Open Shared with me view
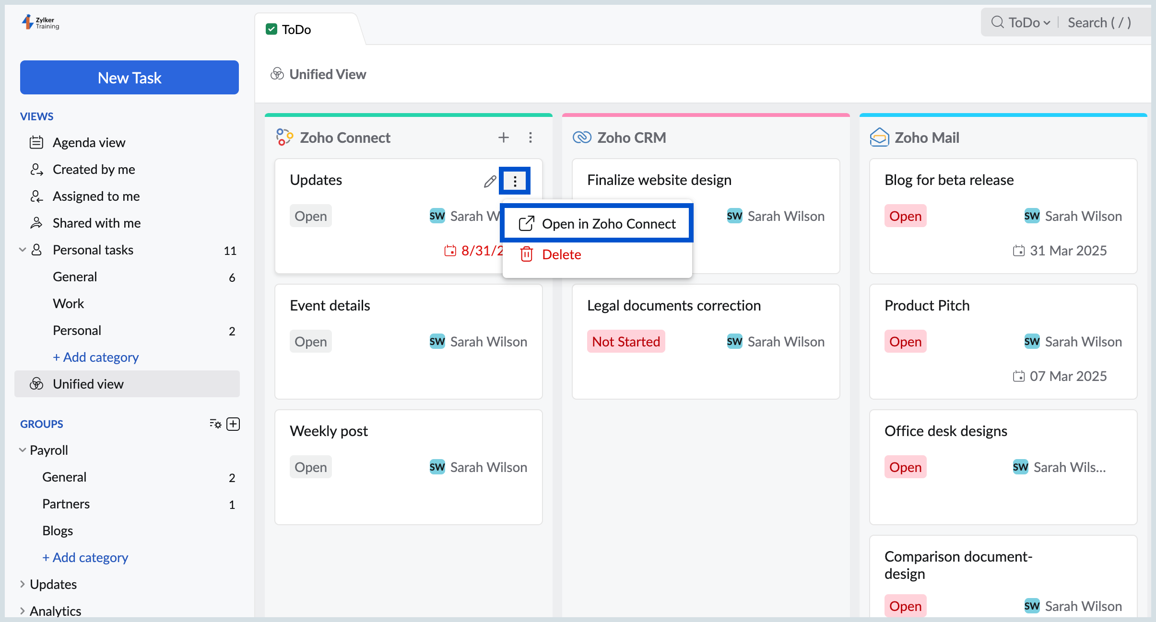Image resolution: width=1156 pixels, height=622 pixels. [x=96, y=223]
